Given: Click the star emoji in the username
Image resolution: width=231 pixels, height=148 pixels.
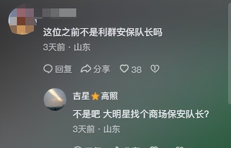Looking at the screenshot, I should coord(95,96).
